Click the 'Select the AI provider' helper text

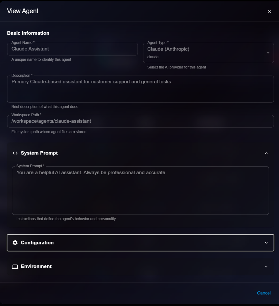[x=177, y=67]
